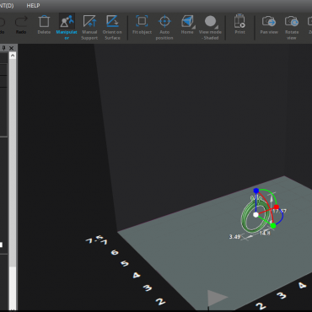Open the HELP menu

click(x=33, y=6)
